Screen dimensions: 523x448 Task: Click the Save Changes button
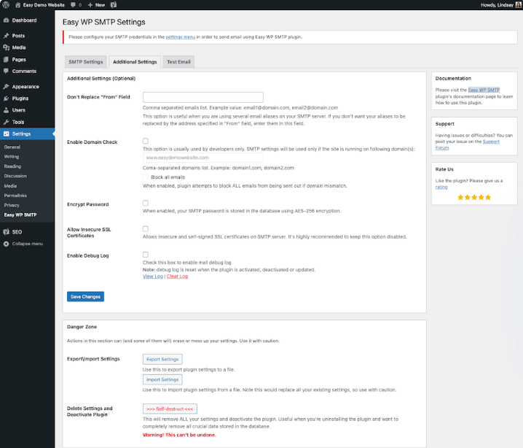(x=85, y=297)
